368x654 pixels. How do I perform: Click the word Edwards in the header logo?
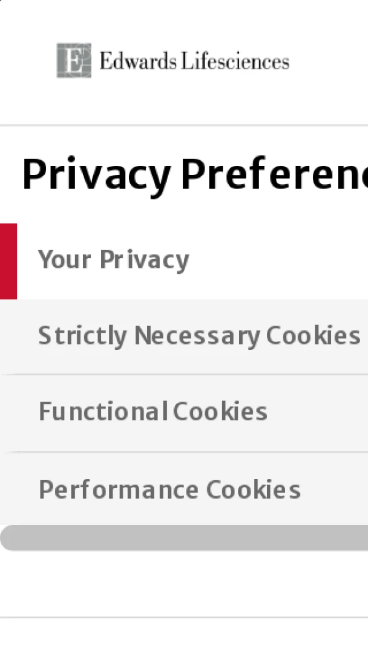pyautogui.click(x=137, y=61)
